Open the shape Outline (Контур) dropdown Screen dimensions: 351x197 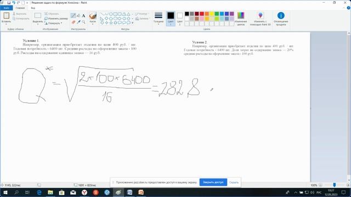pyautogui.click(x=142, y=14)
